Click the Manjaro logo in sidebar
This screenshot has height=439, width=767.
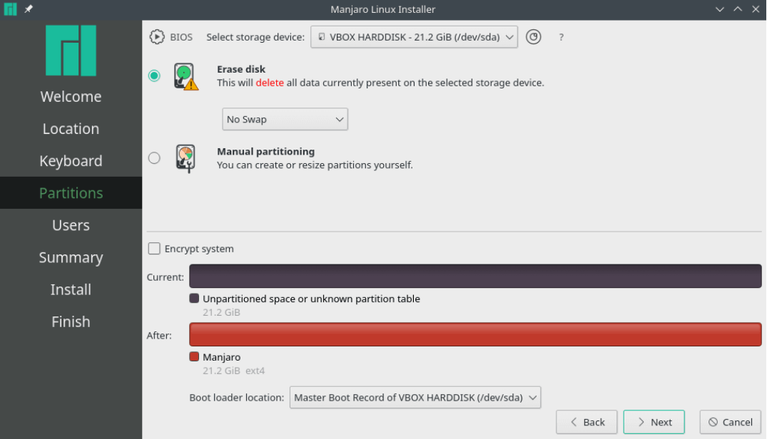click(71, 51)
